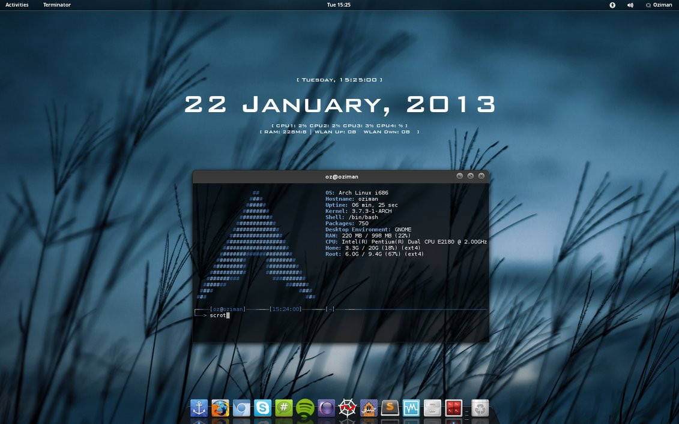This screenshot has height=424, width=679.
Task: Click the 'RAM: 228MiB' desktop widget text
Action: pos(285,132)
